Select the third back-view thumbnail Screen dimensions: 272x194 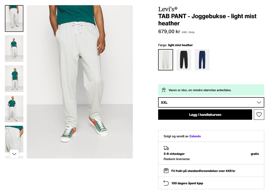(14, 79)
